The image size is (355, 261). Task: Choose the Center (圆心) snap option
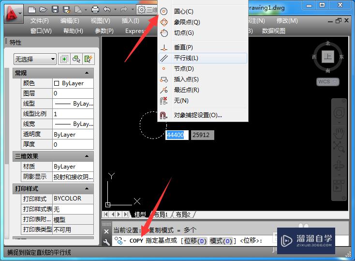click(x=203, y=11)
